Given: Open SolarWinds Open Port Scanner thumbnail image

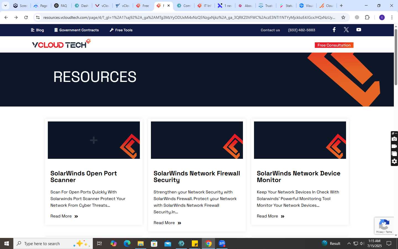Looking at the screenshot, I should [94, 140].
